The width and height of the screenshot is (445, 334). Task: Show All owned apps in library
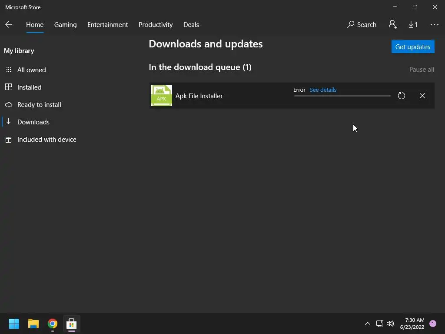click(x=31, y=70)
